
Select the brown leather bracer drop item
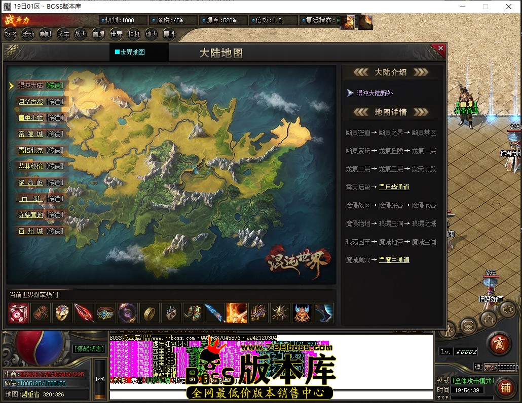point(41,313)
